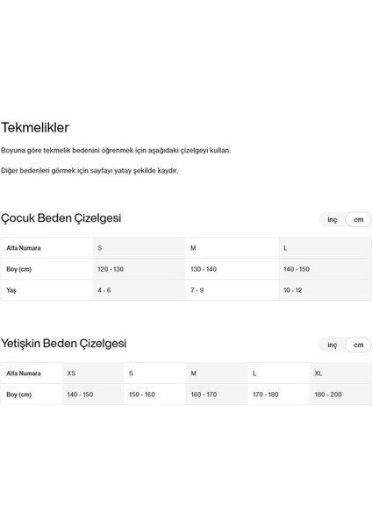Image resolution: width=372 pixels, height=526 pixels.
Task: Click the M header in children's chart
Action: (232, 248)
